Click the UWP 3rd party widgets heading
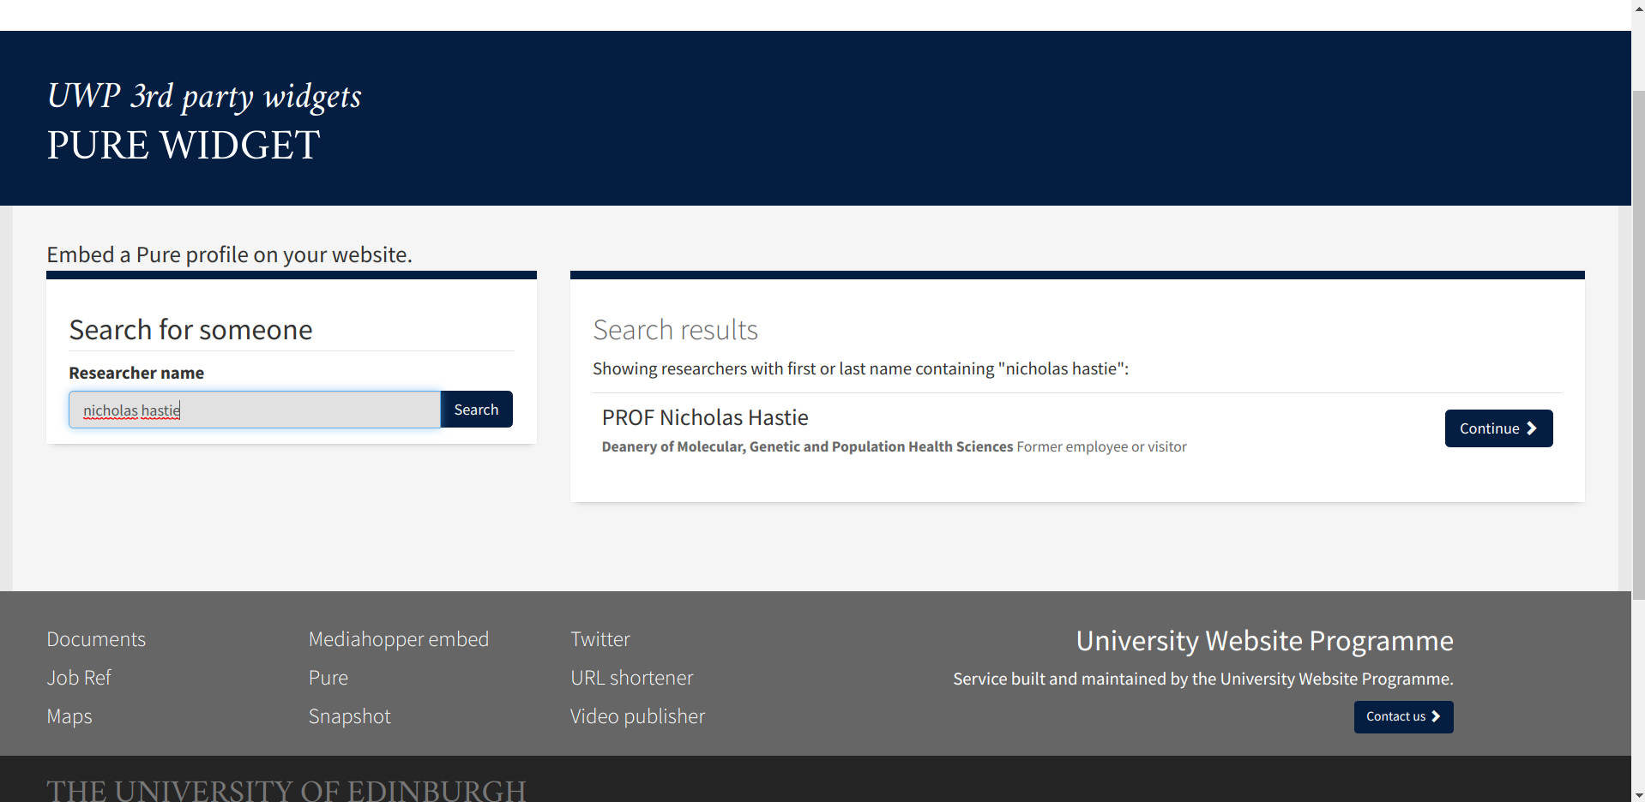Screen dimensions: 1645x802 click(204, 96)
